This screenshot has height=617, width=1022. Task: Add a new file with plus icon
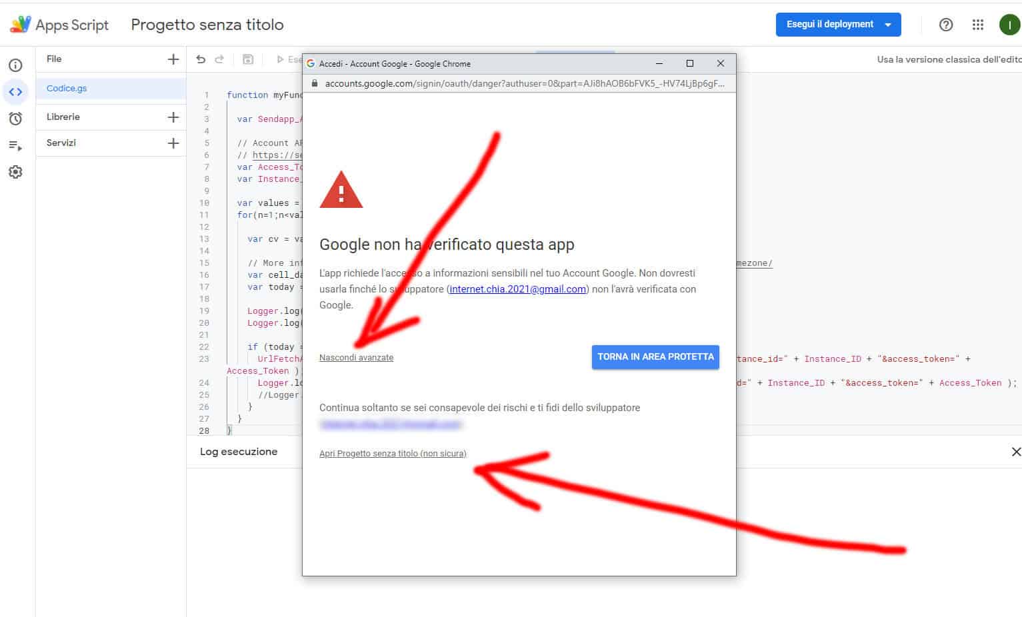[x=173, y=59]
